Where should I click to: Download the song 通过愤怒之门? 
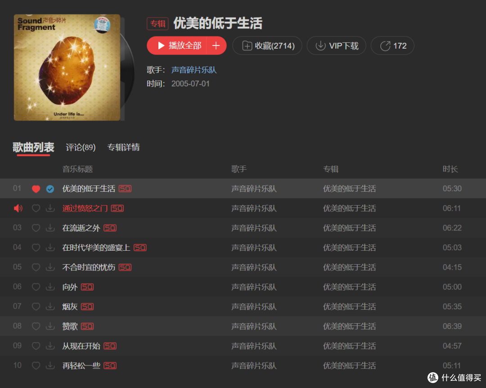50,208
